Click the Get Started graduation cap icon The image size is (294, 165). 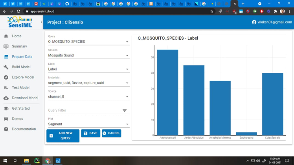pos(6,109)
